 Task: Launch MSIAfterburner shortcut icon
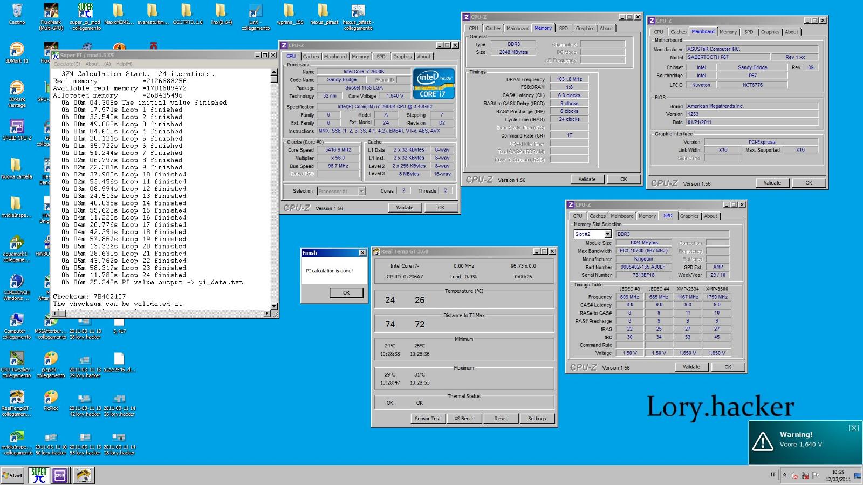click(x=51, y=326)
